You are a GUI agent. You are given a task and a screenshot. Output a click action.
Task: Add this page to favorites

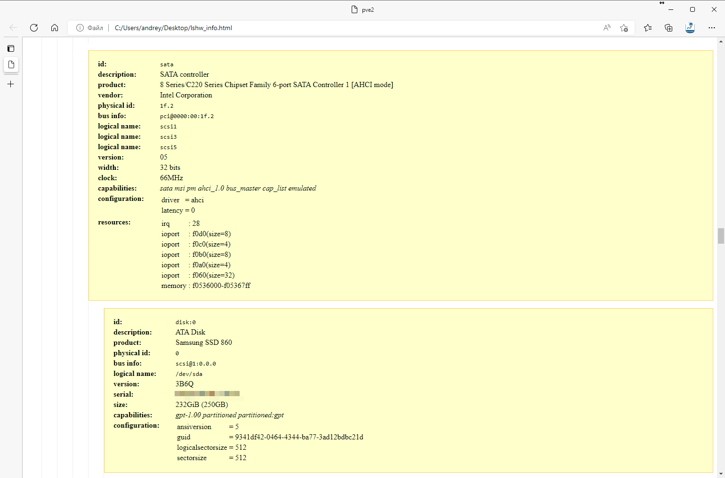(624, 28)
